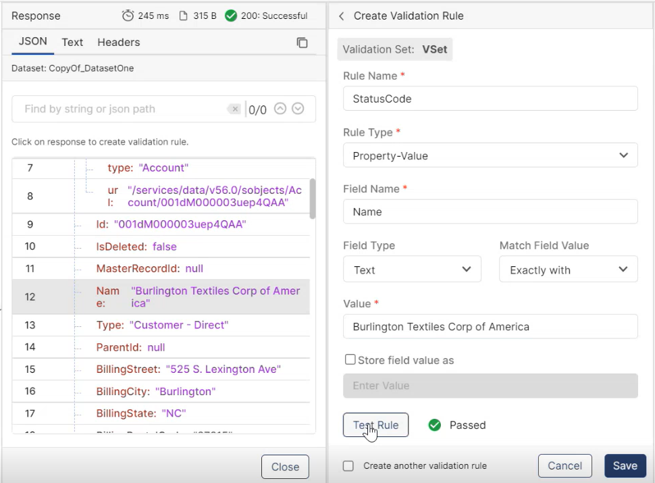This screenshot has width=655, height=483.
Task: Expand the Field Type dropdown
Action: point(412,270)
